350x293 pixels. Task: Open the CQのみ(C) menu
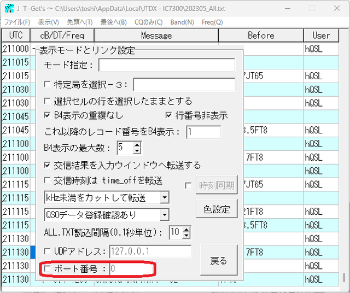click(x=149, y=22)
